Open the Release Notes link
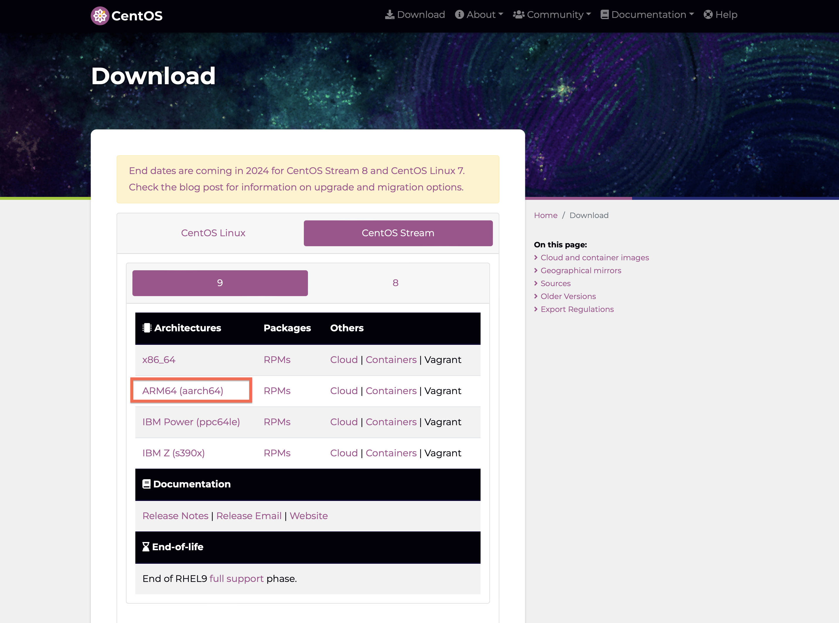This screenshot has height=623, width=839. (176, 516)
